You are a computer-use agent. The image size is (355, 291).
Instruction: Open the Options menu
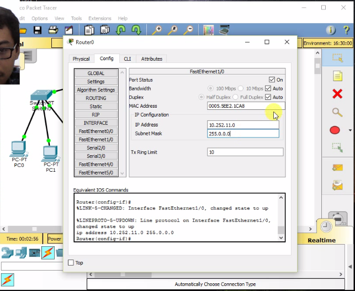coord(40,18)
